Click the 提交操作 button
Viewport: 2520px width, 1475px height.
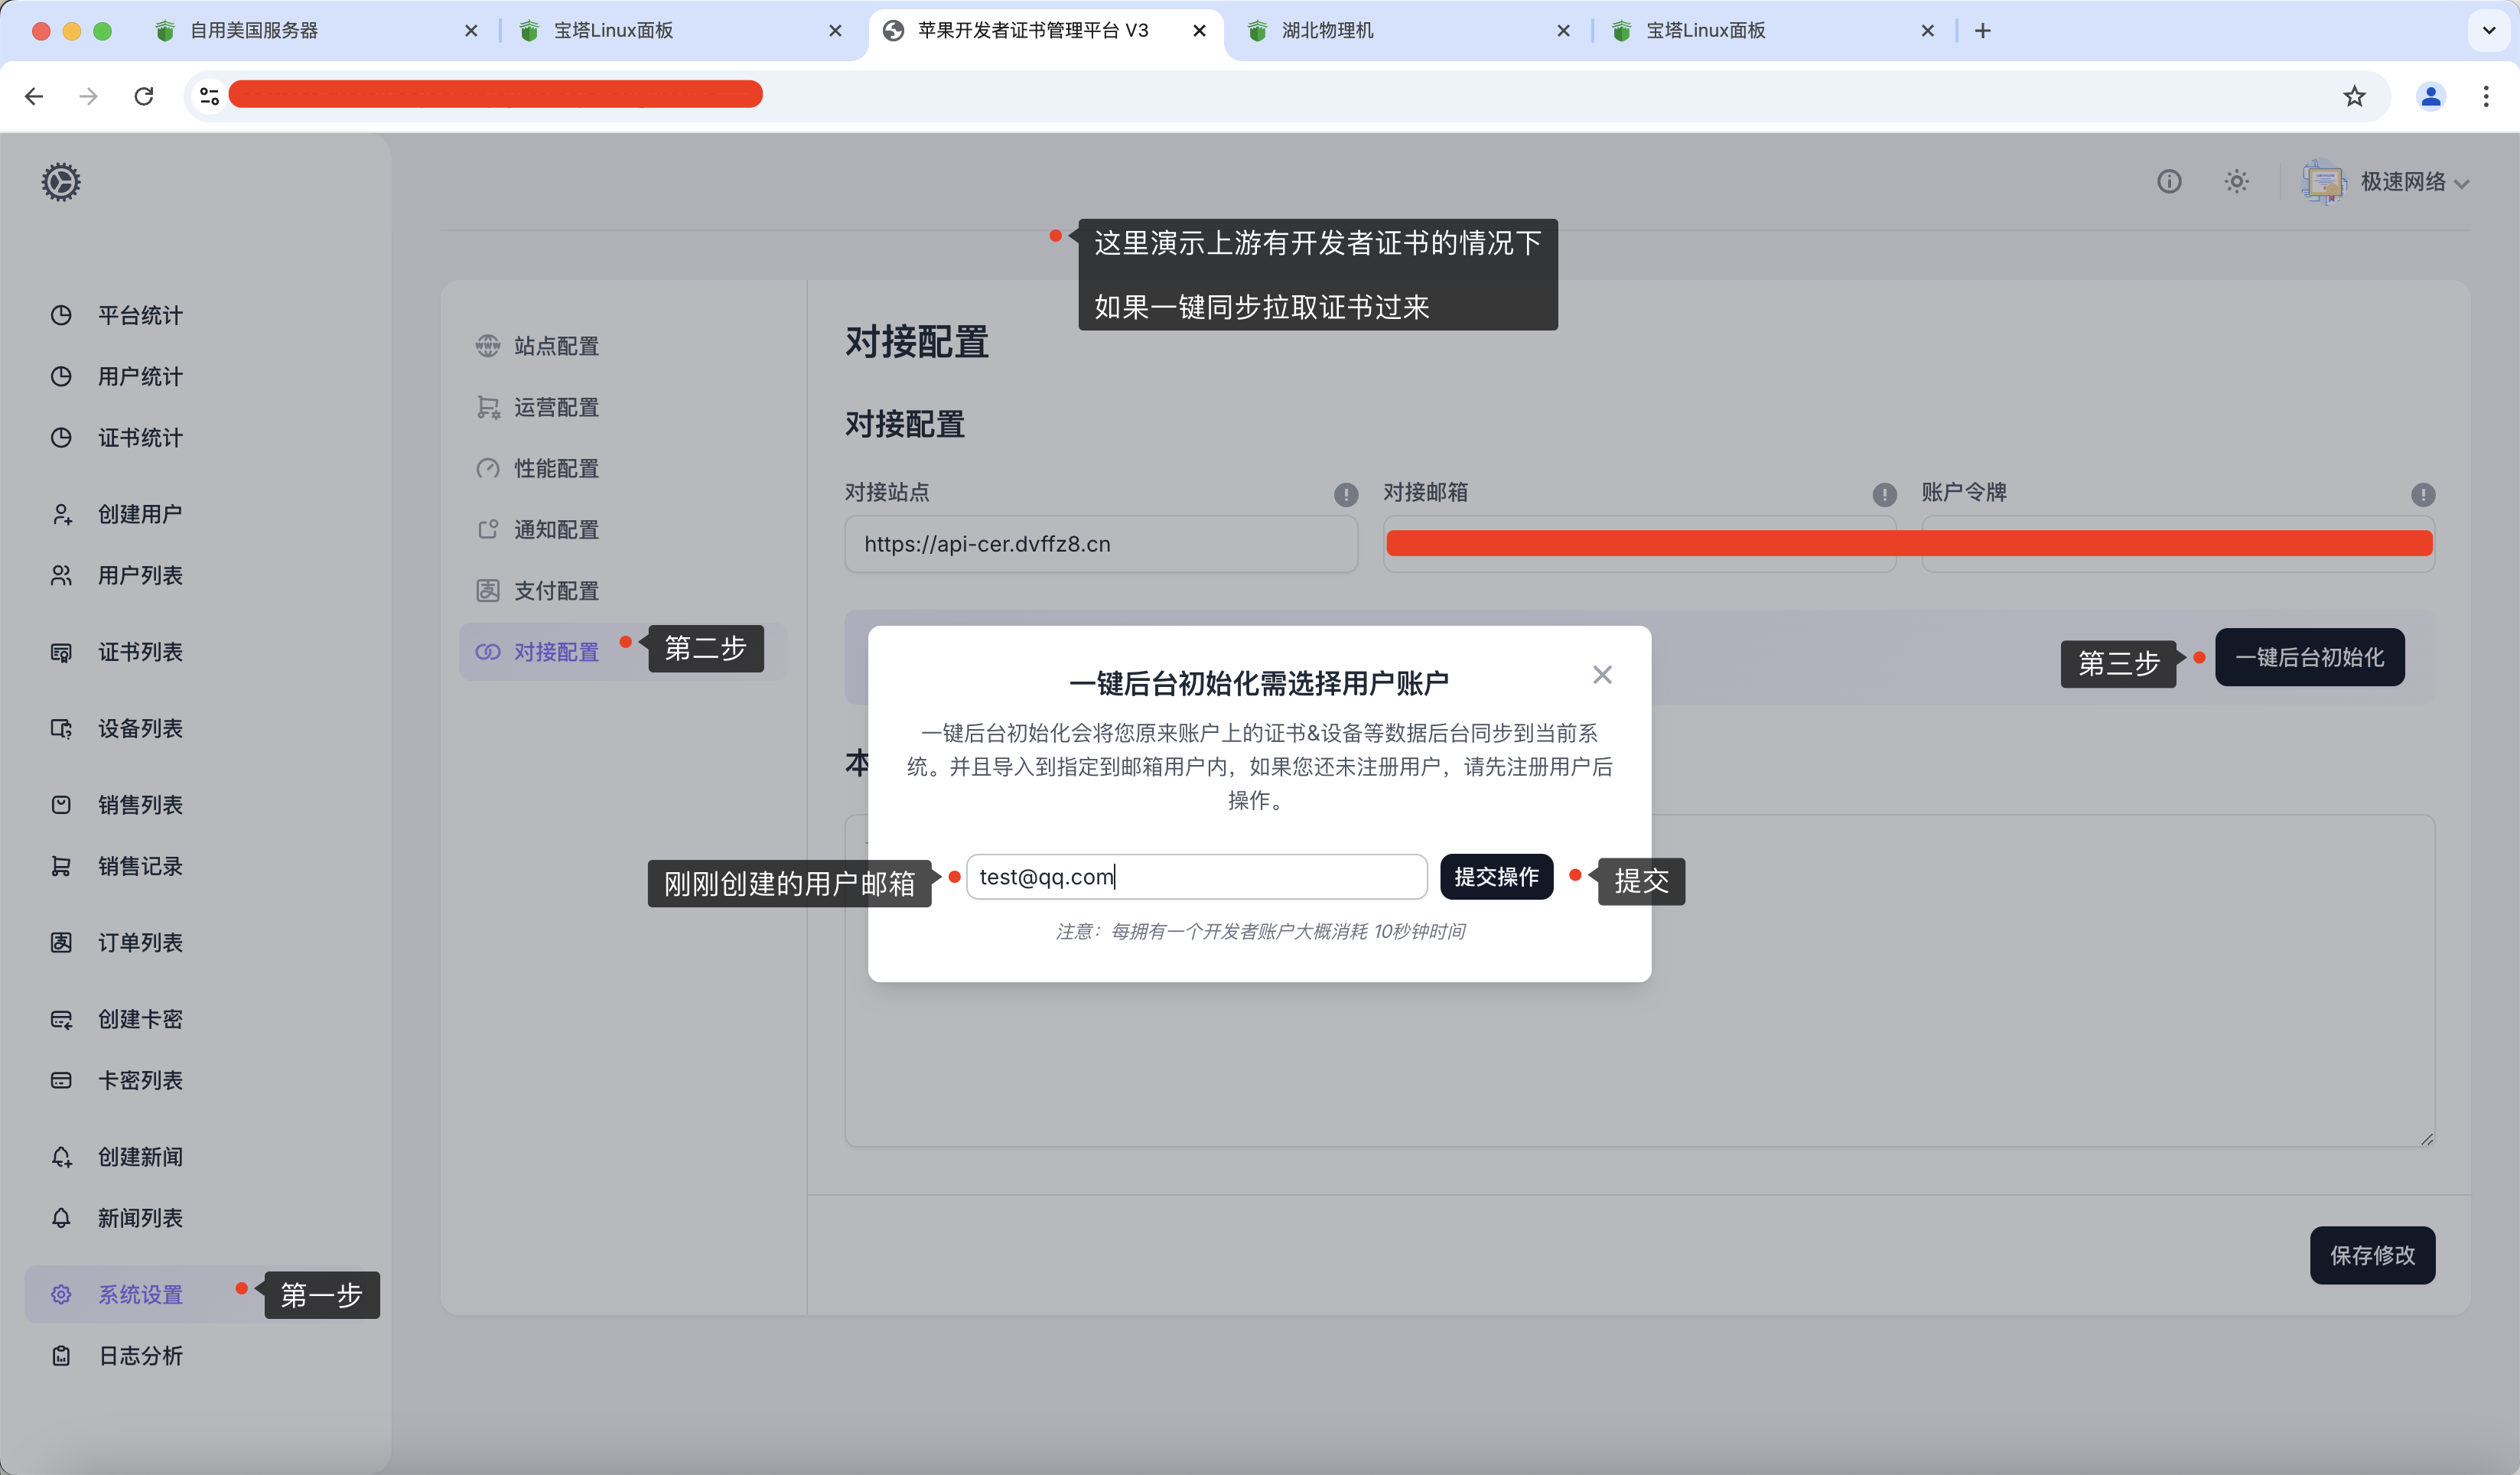coord(1496,877)
